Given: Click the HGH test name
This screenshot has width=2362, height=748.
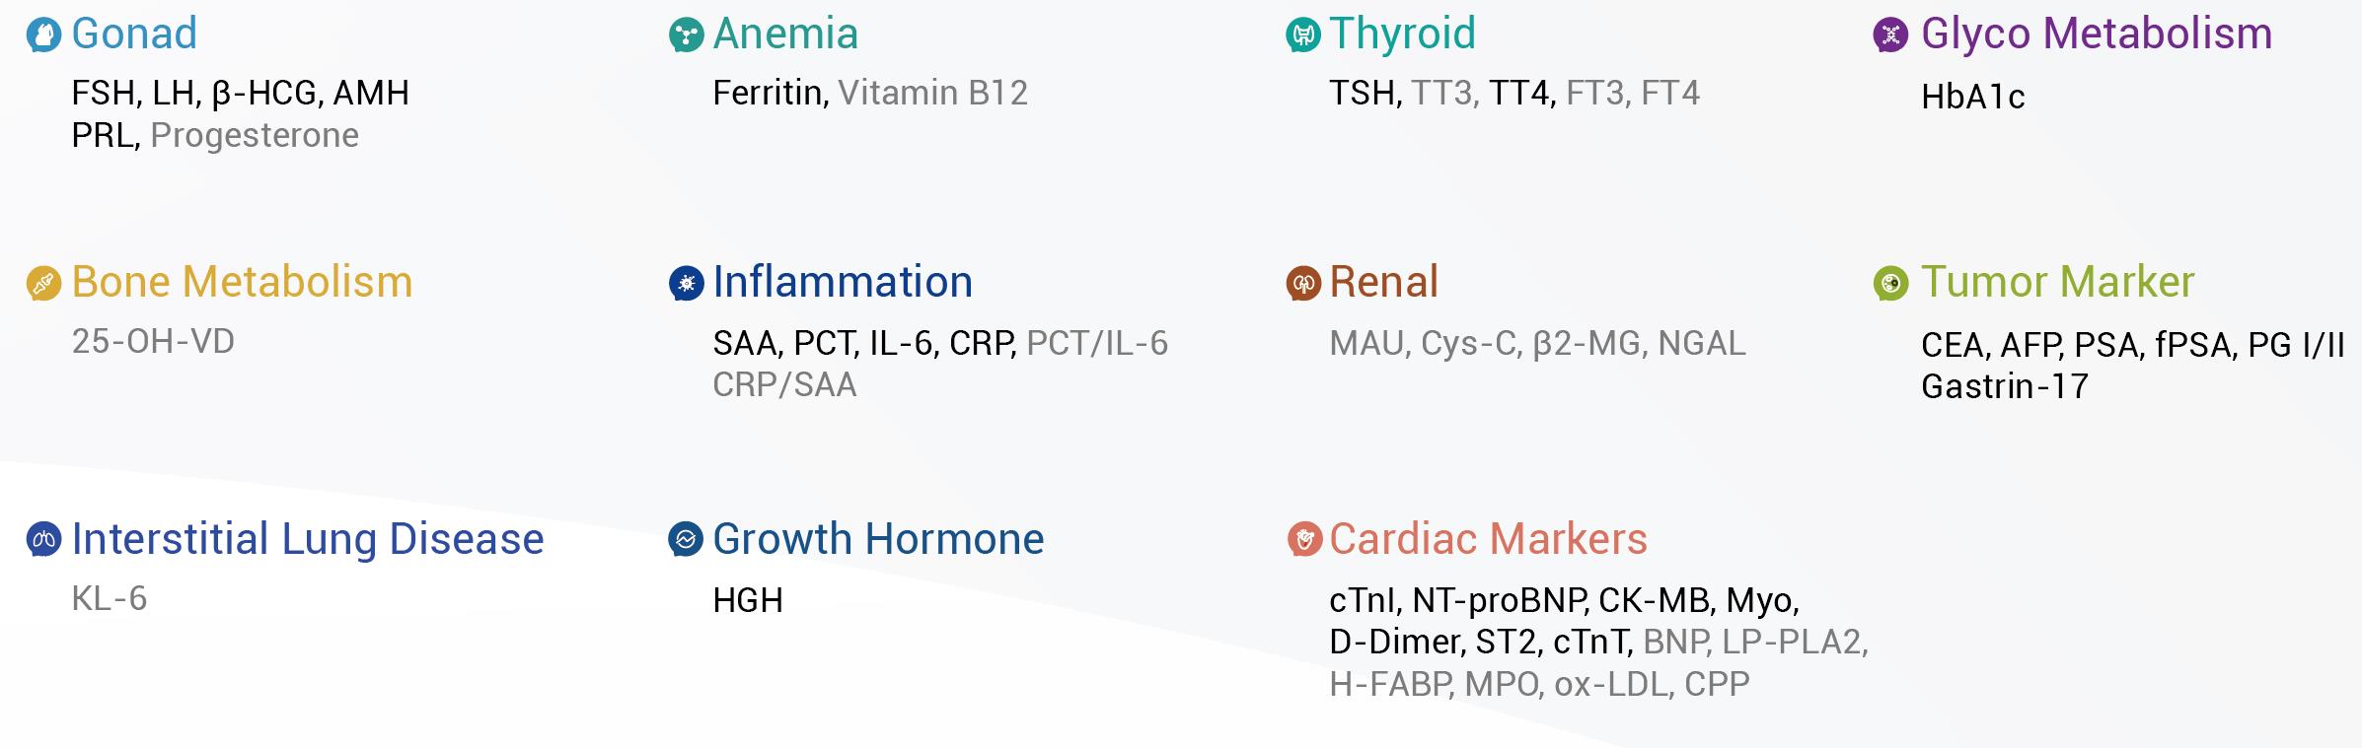Looking at the screenshot, I should 748,600.
